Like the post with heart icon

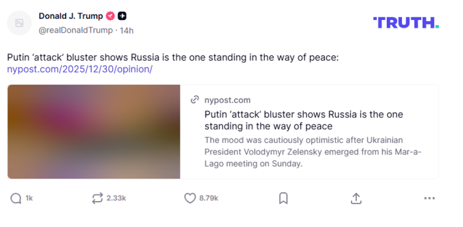coord(190,198)
